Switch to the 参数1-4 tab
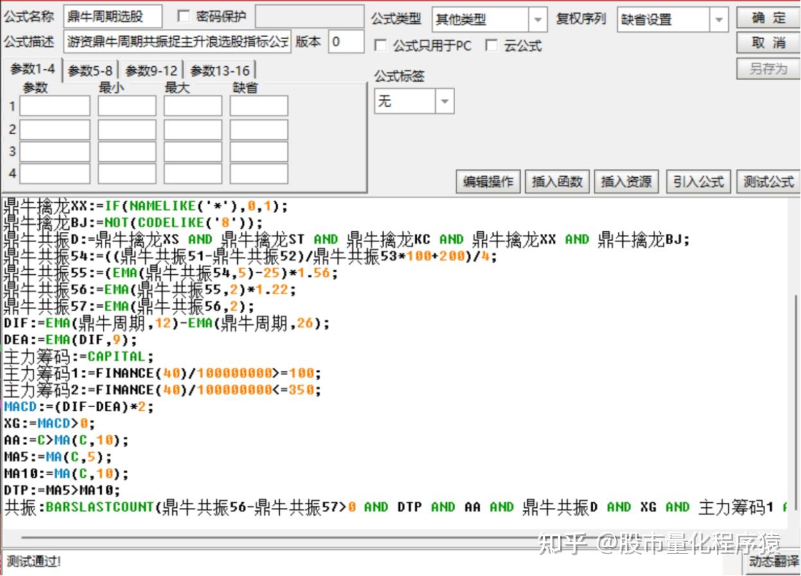This screenshot has width=801, height=576. 32,69
